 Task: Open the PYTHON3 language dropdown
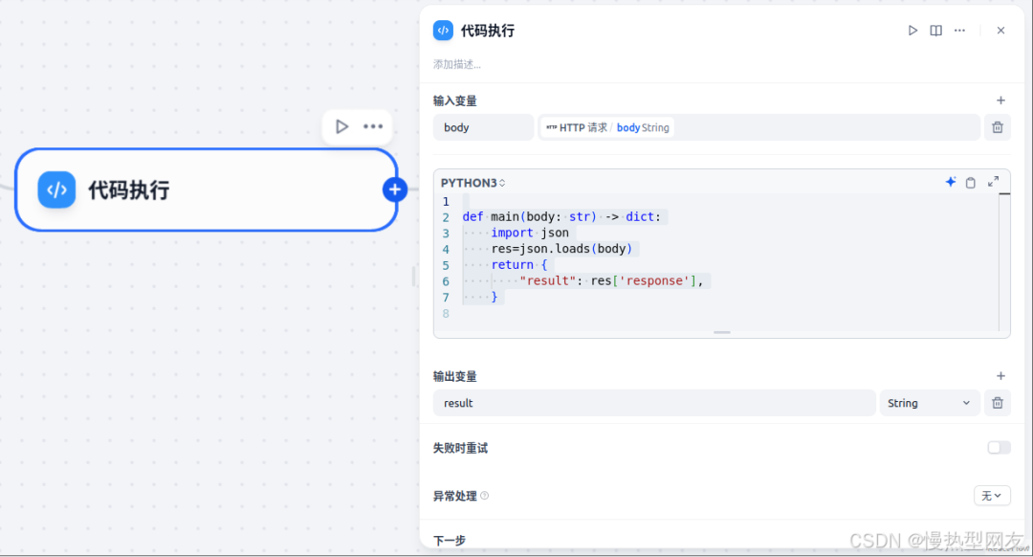coord(468,182)
